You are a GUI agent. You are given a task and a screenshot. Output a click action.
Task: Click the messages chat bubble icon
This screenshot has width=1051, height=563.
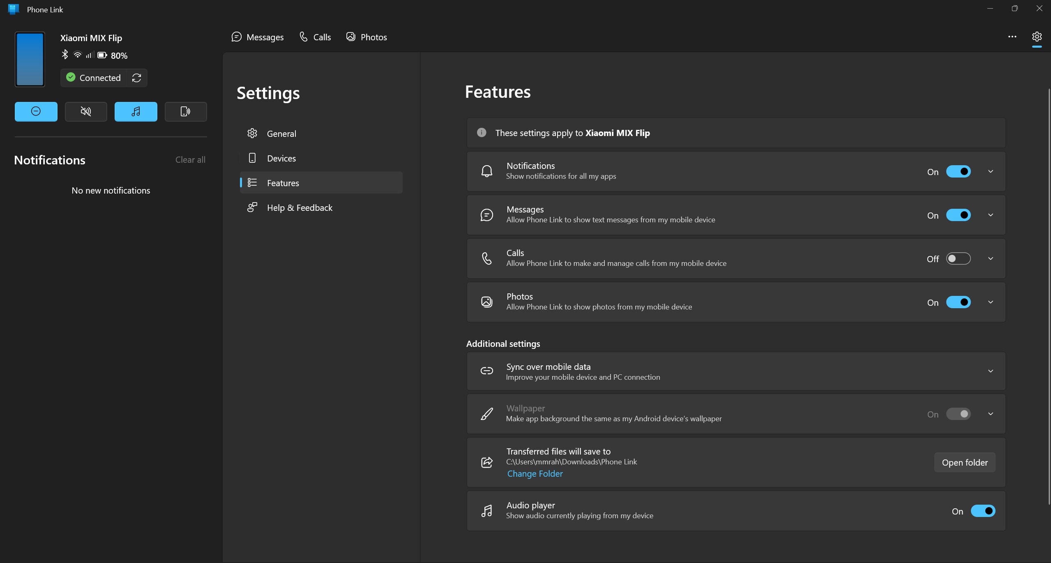(x=236, y=37)
